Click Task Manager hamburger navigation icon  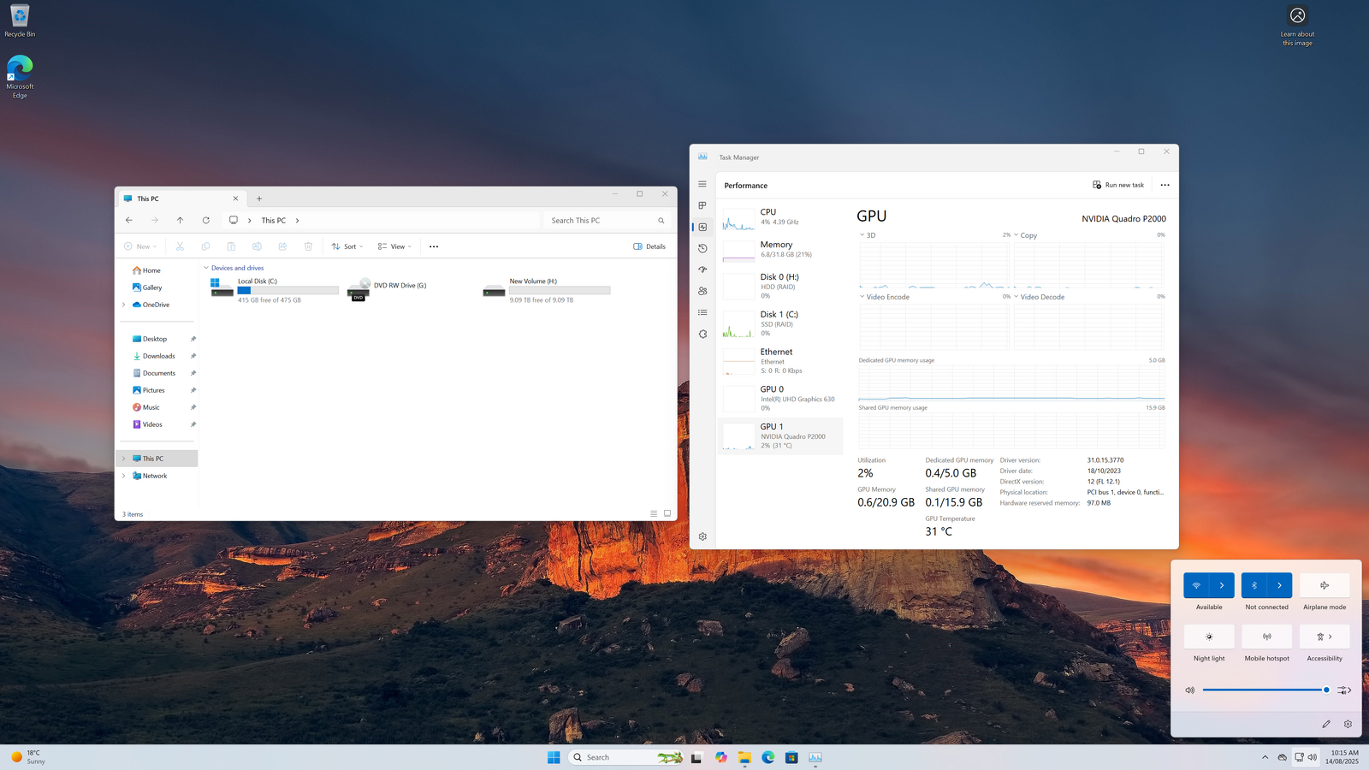coord(702,184)
